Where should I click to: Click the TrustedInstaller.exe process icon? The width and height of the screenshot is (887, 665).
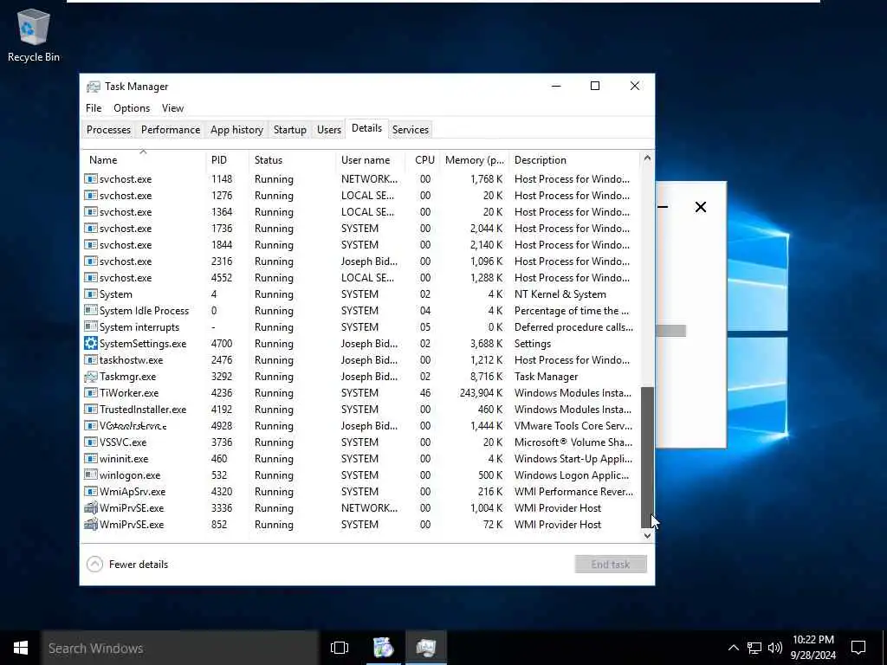[x=90, y=410]
